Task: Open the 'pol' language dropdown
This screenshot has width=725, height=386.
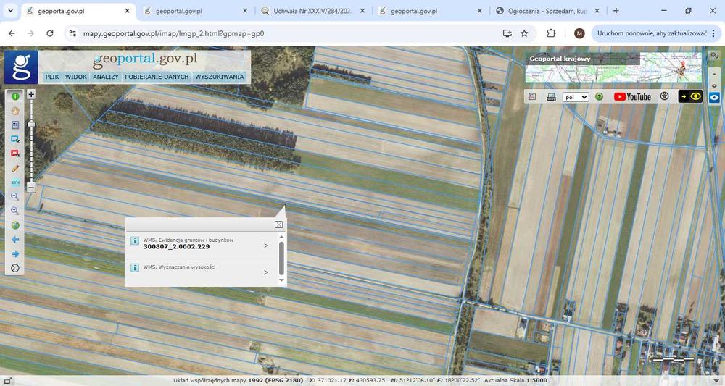Action: pyautogui.click(x=576, y=97)
